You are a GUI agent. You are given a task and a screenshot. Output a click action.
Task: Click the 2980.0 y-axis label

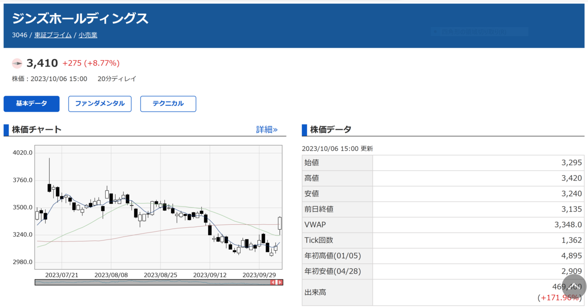click(23, 262)
